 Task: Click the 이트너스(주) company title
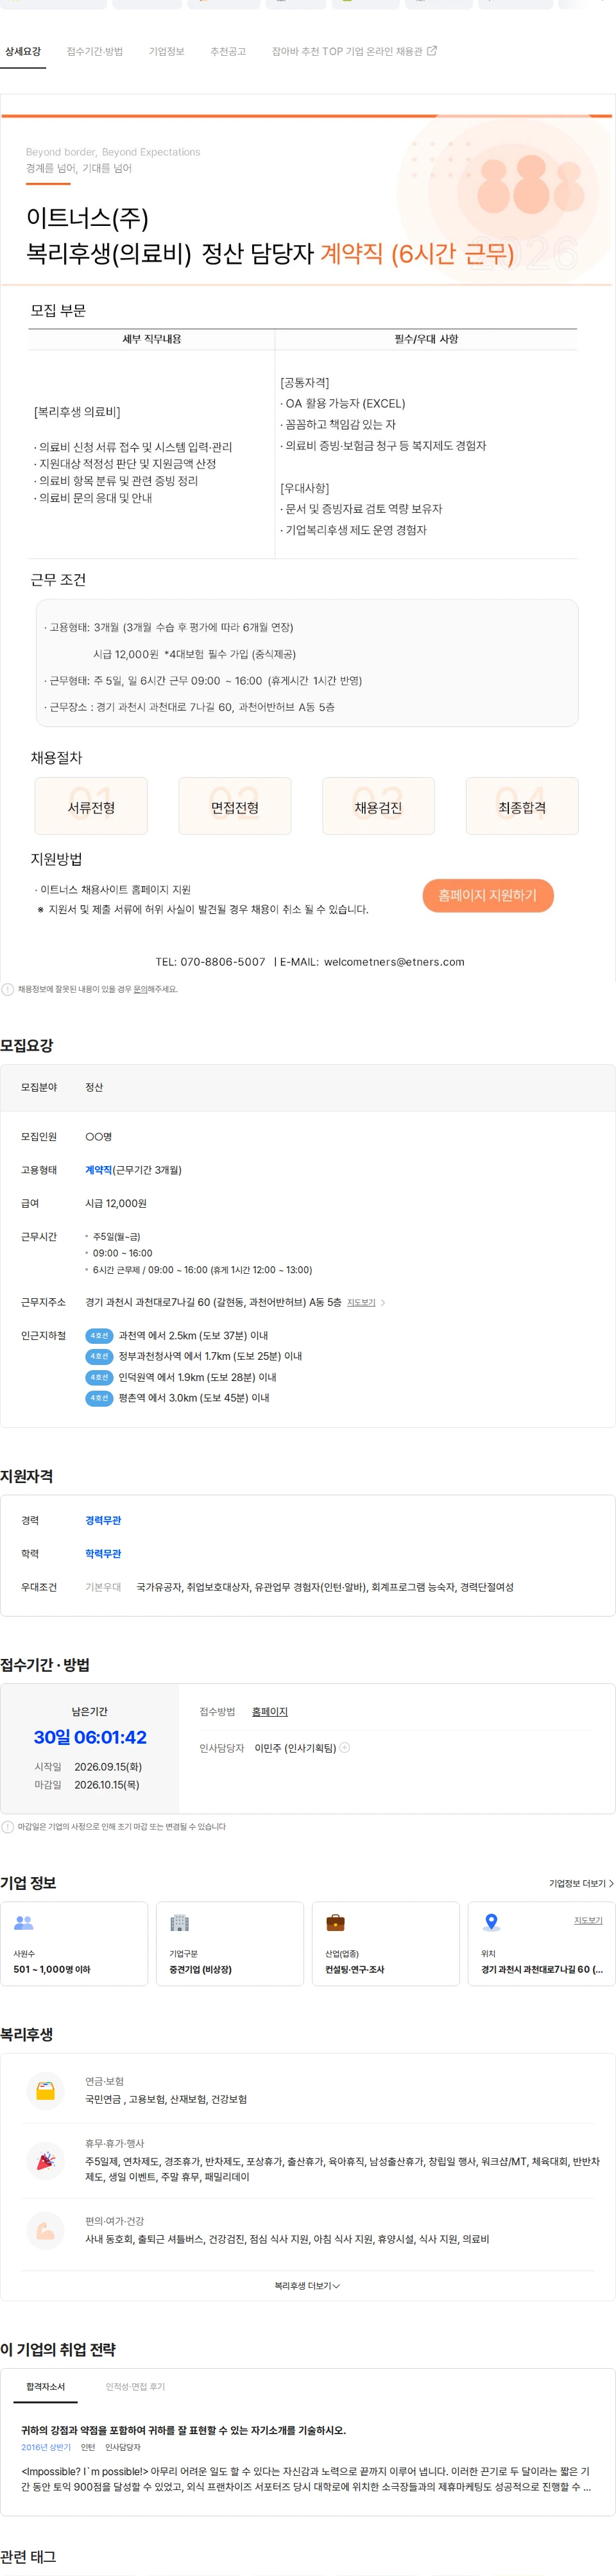coord(87,218)
